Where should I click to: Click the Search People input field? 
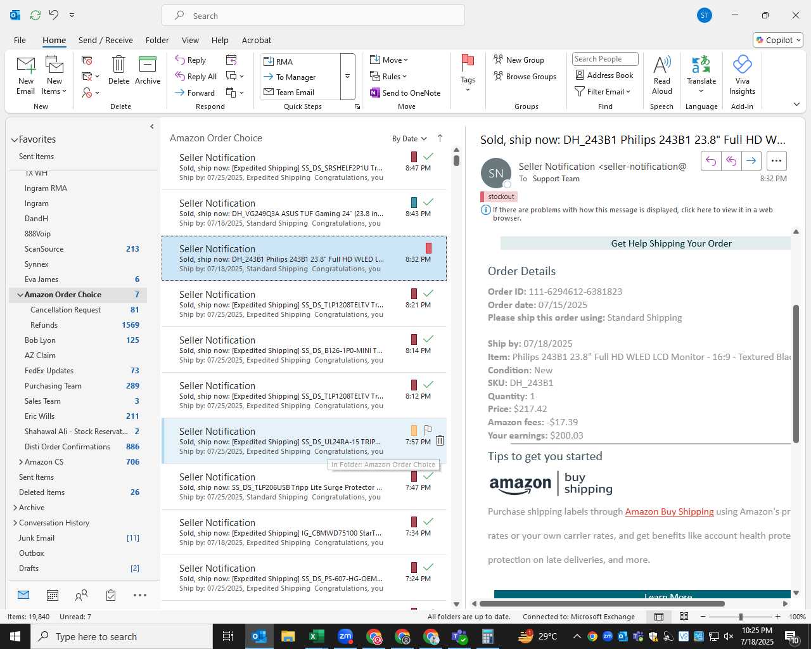click(x=605, y=59)
